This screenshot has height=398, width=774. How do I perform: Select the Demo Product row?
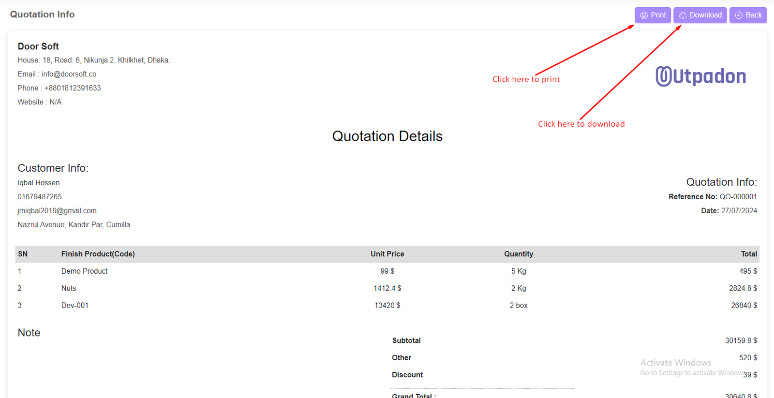point(84,271)
